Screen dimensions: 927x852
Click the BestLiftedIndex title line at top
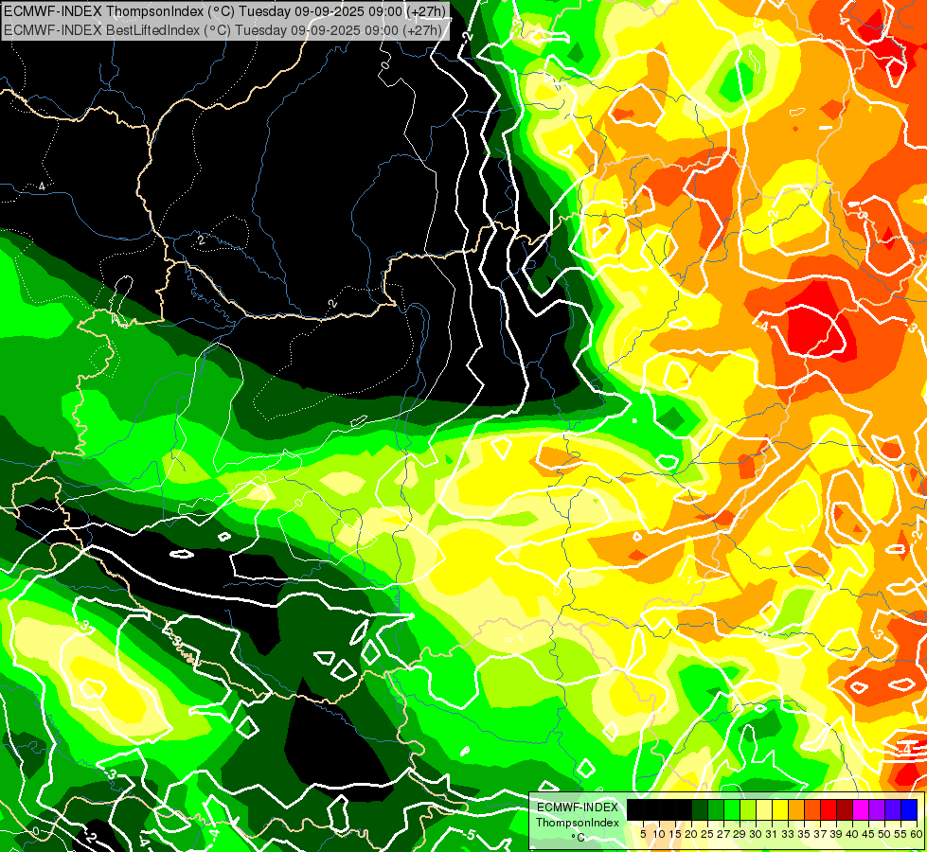point(223,29)
